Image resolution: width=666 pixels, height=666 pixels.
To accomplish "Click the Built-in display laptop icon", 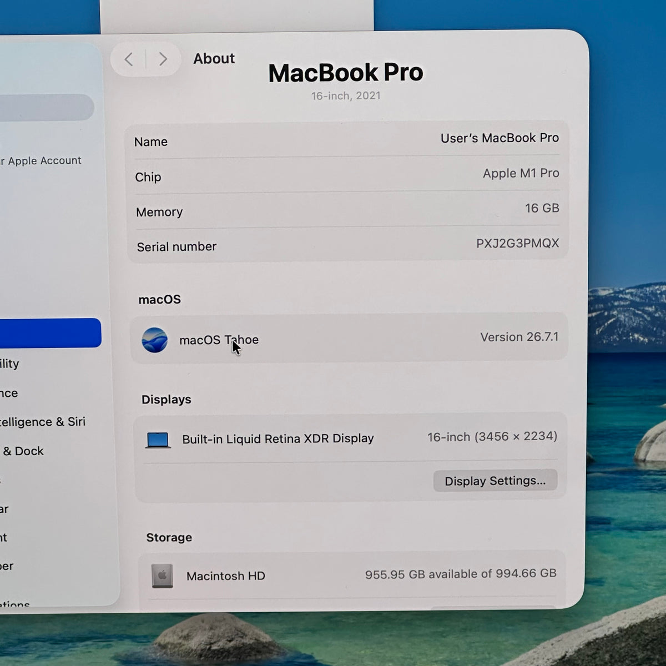I will pyautogui.click(x=158, y=440).
